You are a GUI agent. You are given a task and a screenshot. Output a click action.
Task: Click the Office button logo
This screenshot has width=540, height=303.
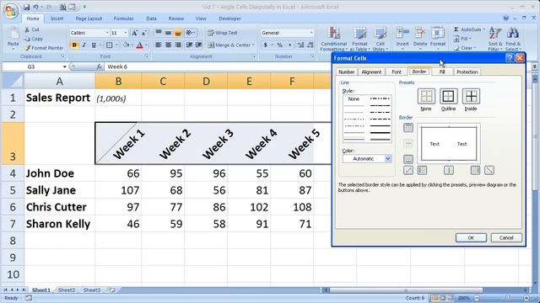[10, 11]
